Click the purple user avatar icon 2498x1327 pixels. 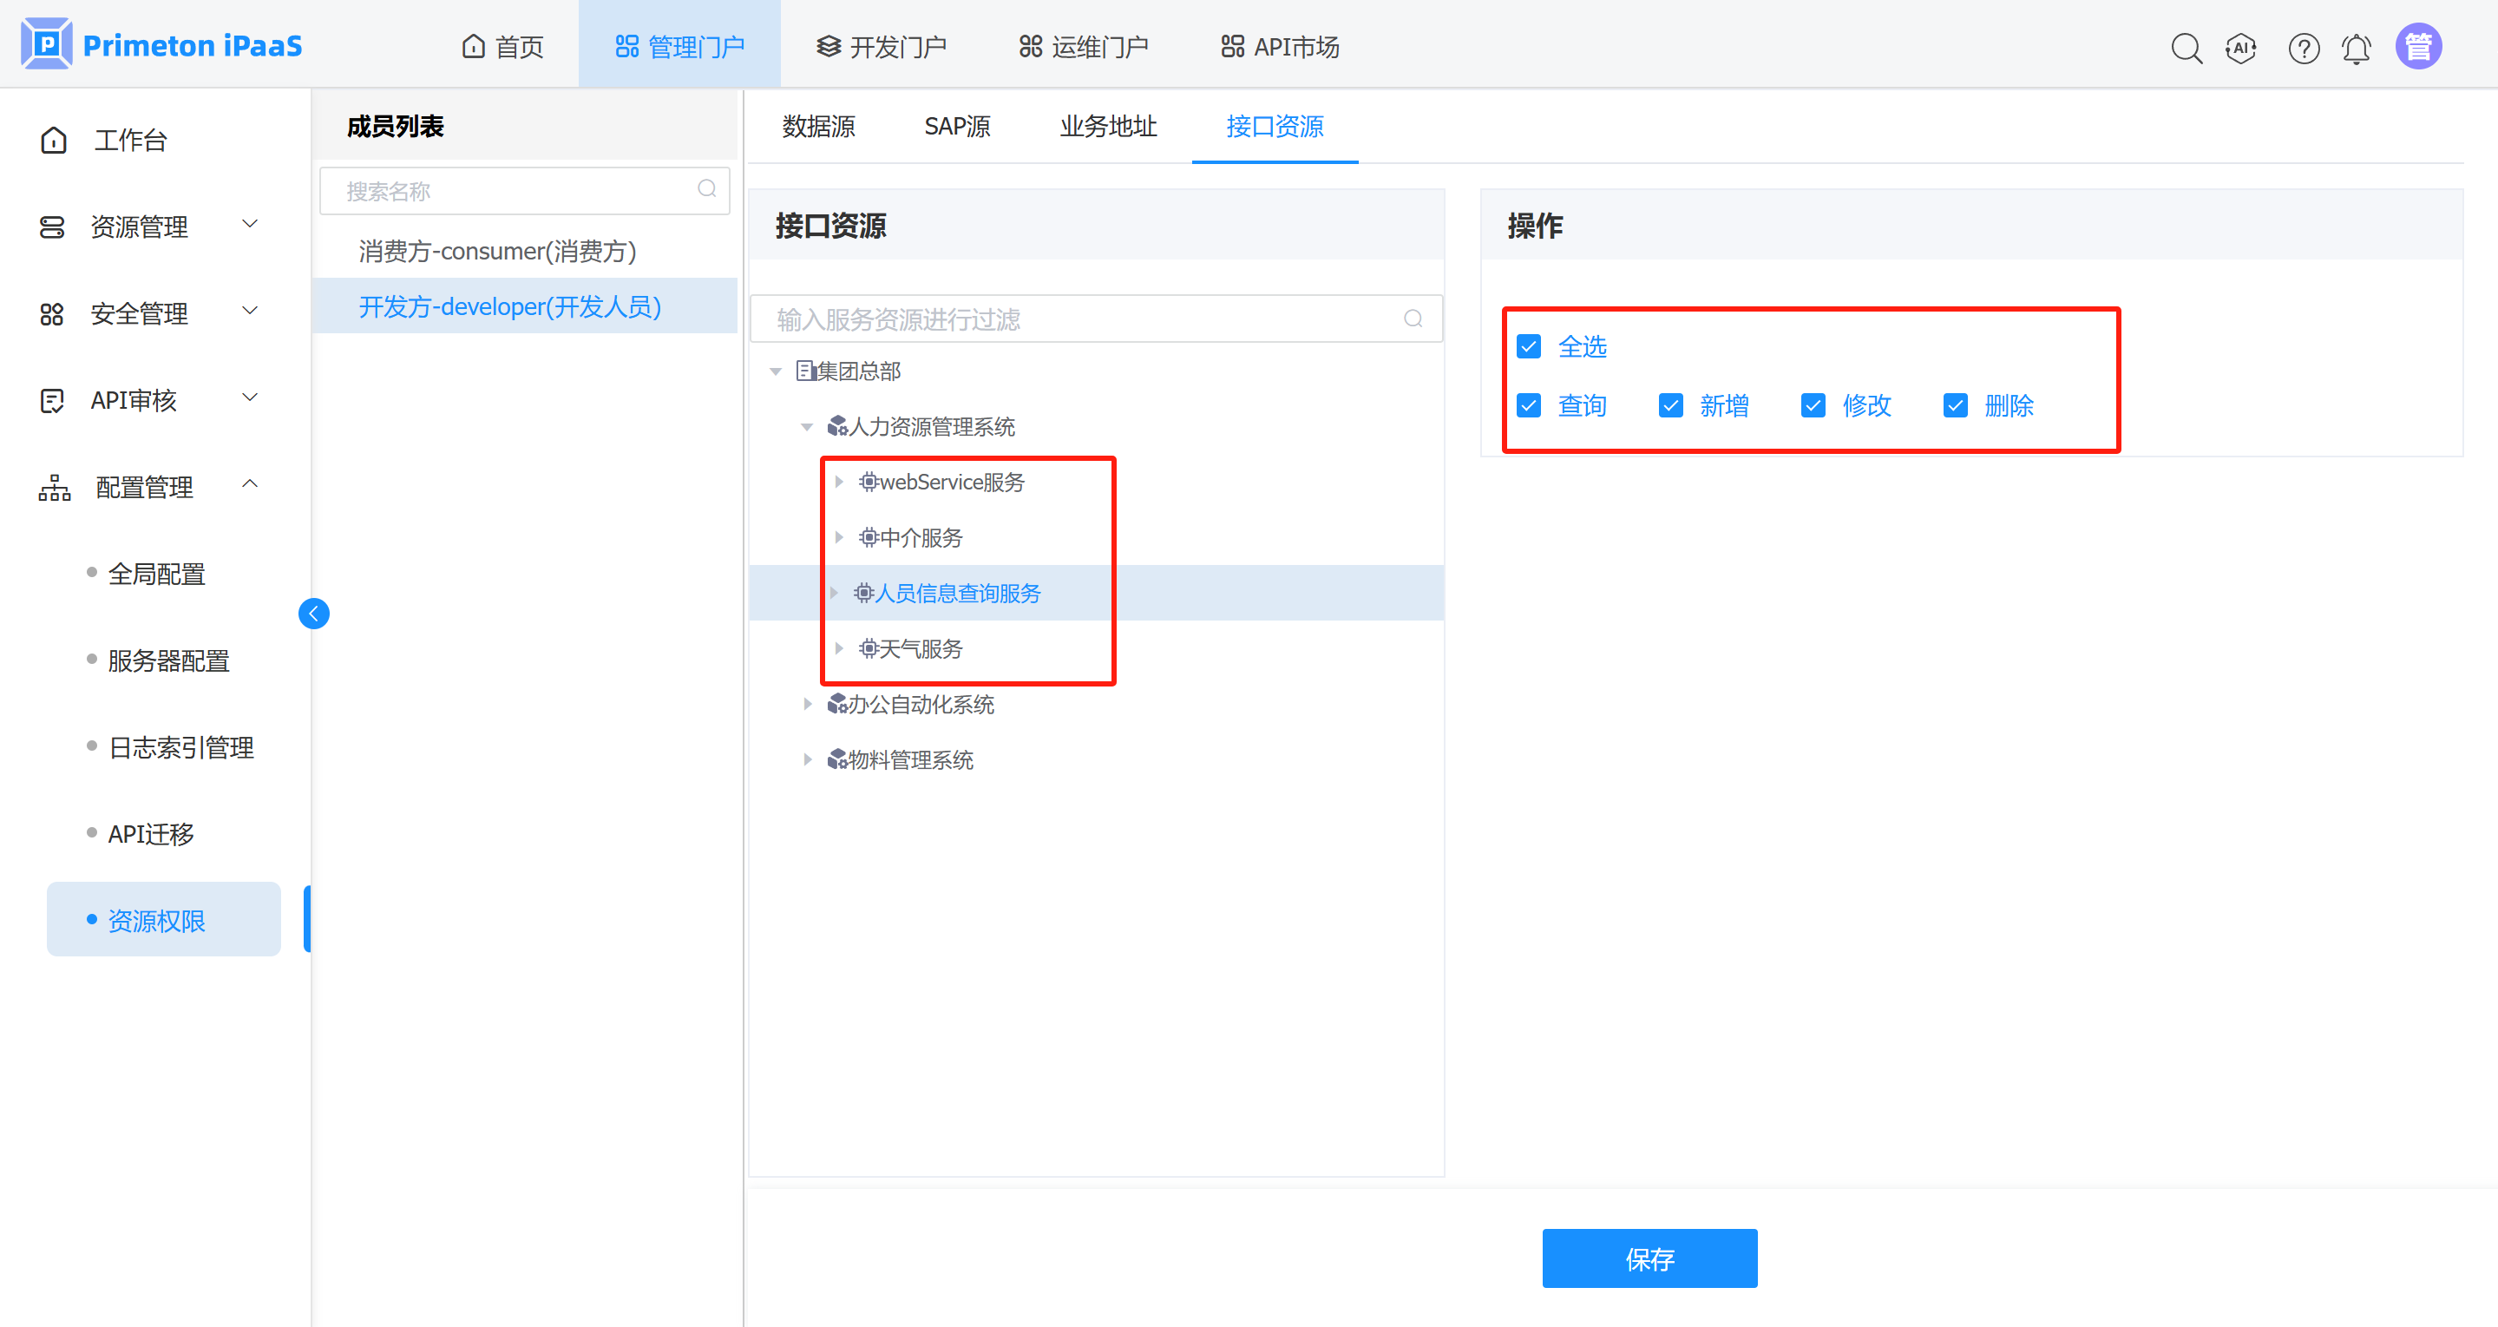[2418, 47]
